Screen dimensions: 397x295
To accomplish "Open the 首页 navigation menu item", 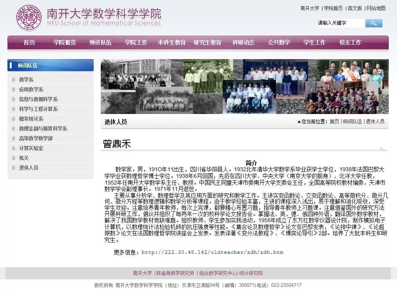I will [x=29, y=42].
